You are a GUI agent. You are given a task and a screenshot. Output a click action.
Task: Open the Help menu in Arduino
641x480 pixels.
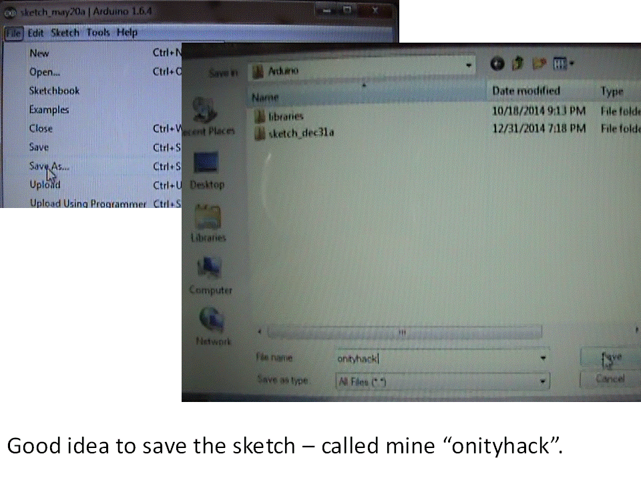pos(127,32)
